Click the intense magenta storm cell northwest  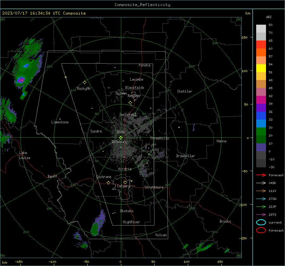point(21,80)
